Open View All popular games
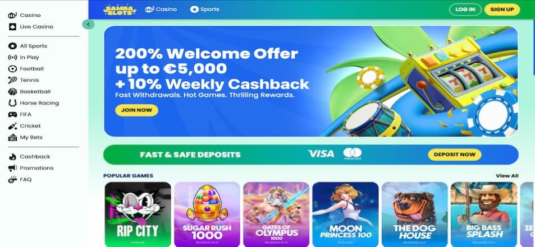 [507, 176]
